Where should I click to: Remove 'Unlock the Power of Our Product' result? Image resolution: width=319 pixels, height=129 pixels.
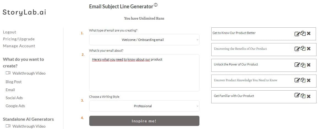point(309,65)
